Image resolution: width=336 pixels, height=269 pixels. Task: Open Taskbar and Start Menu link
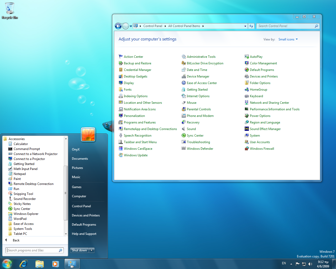point(140,142)
